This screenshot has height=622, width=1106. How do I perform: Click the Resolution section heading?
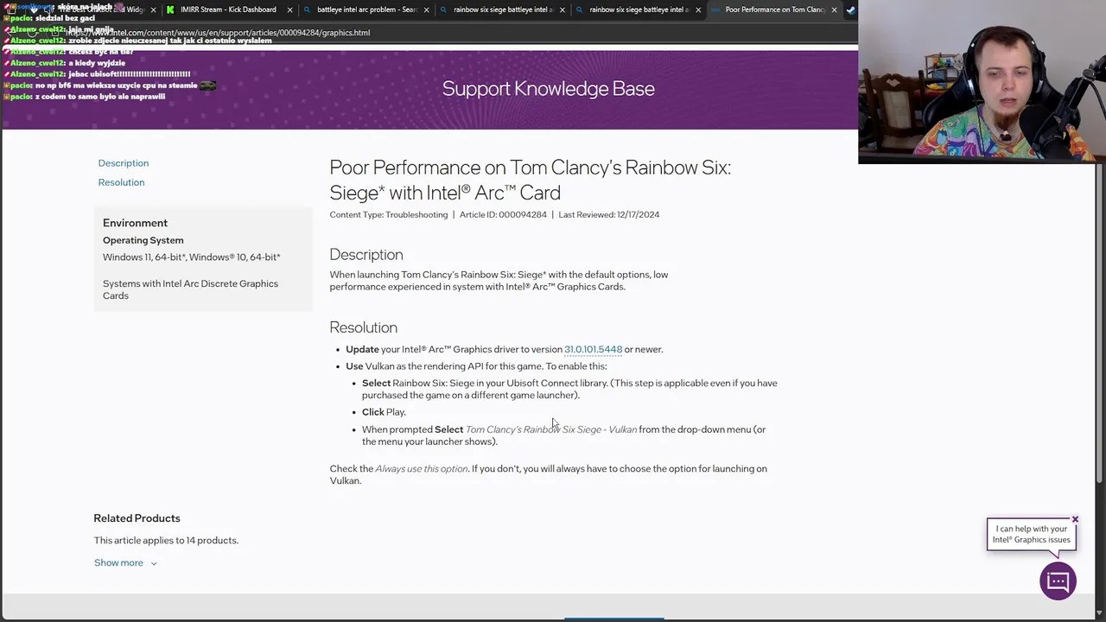coord(363,327)
